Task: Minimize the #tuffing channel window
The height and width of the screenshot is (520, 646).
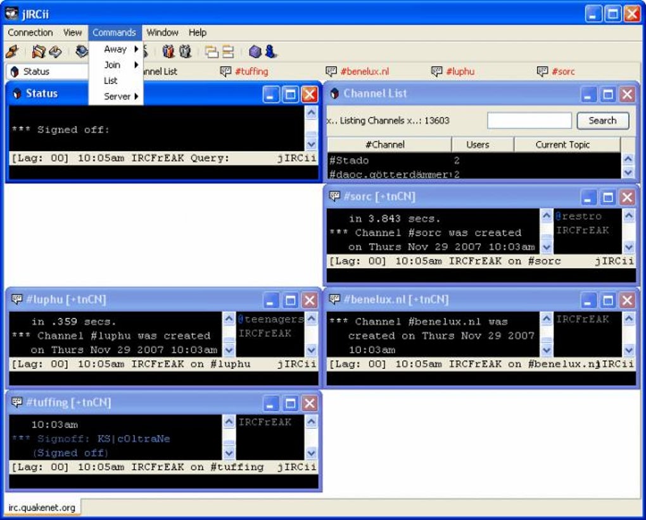Action: 270,403
